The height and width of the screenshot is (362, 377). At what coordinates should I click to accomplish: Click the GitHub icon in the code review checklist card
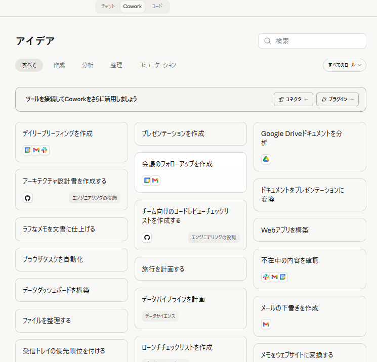pos(147,238)
